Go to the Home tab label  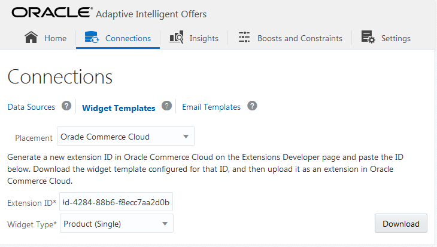coord(56,38)
